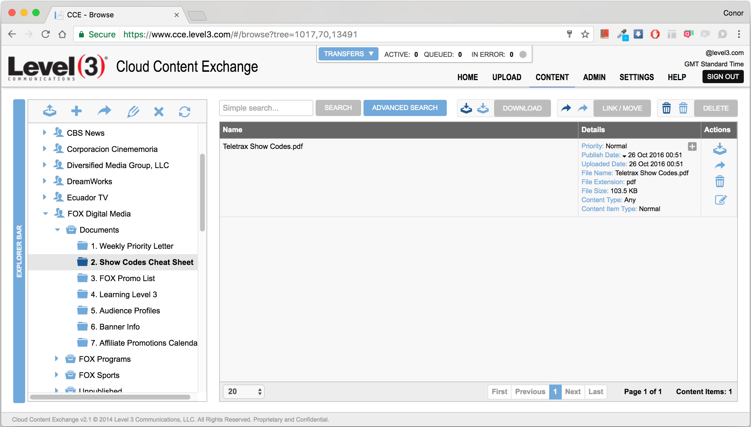Go back with the browser back arrow
The height and width of the screenshot is (427, 751).
(12, 34)
